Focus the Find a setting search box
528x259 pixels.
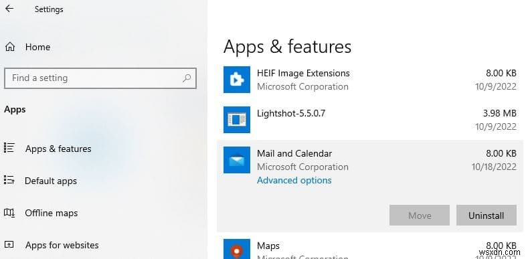[100, 78]
